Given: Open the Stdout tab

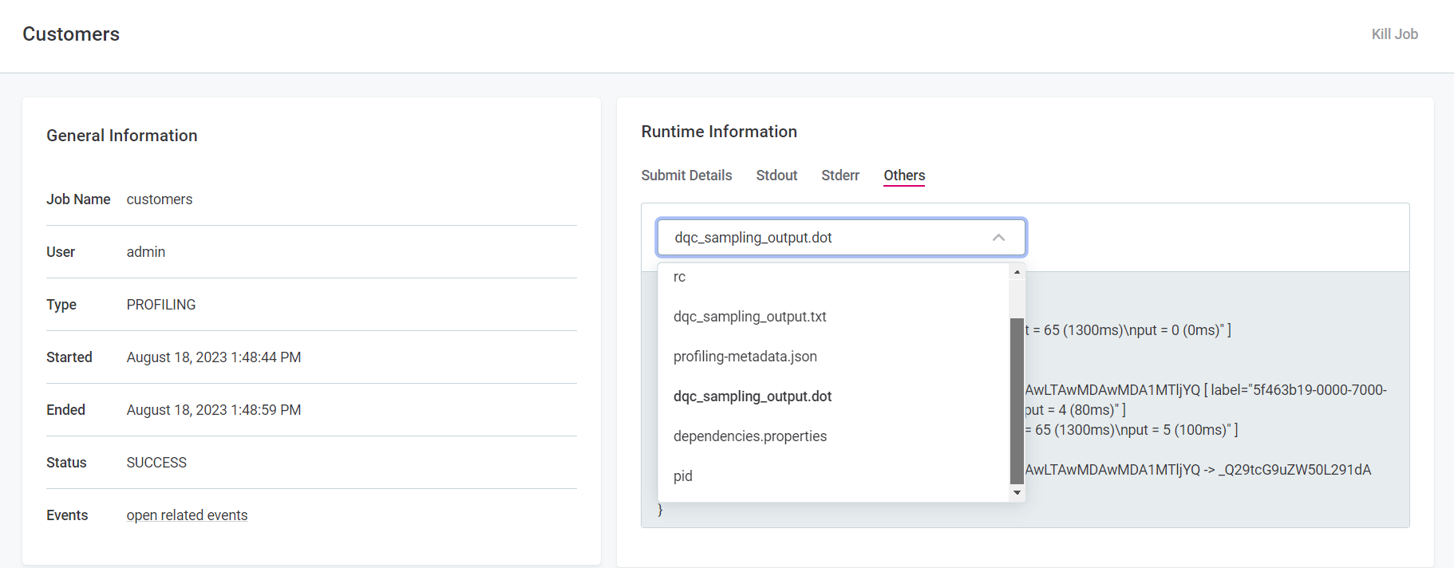Looking at the screenshot, I should pos(776,176).
